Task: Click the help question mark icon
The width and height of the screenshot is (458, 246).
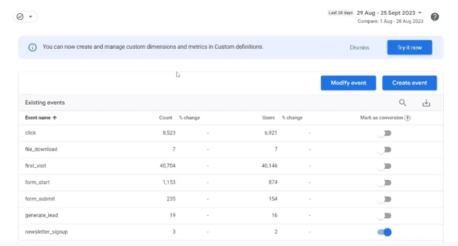Action: (434, 17)
